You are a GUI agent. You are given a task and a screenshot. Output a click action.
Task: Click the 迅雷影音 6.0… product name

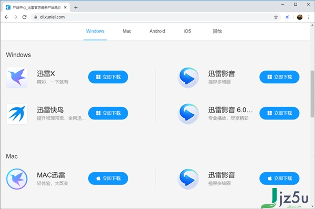click(230, 110)
